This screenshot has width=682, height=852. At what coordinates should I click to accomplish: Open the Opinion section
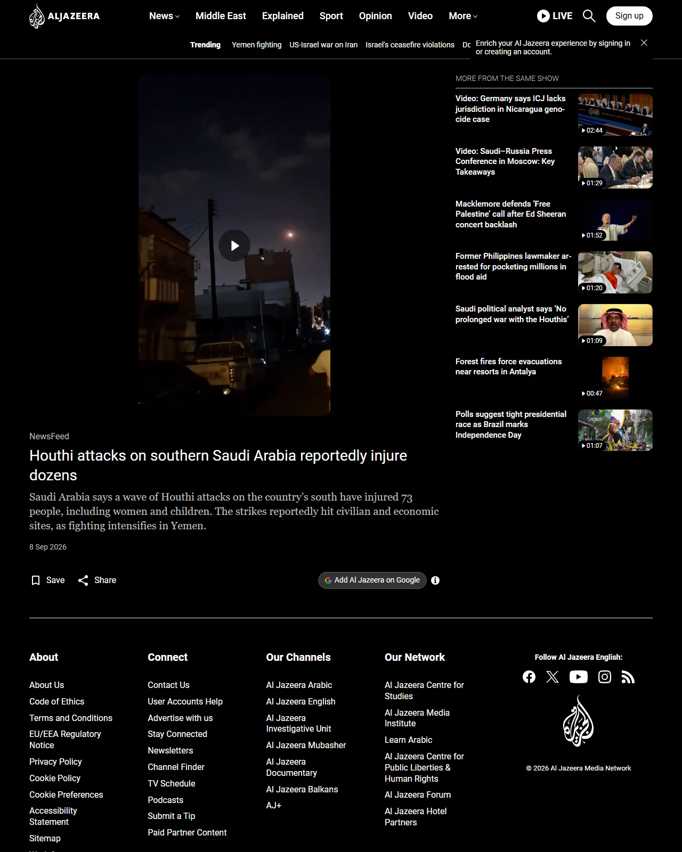(376, 16)
